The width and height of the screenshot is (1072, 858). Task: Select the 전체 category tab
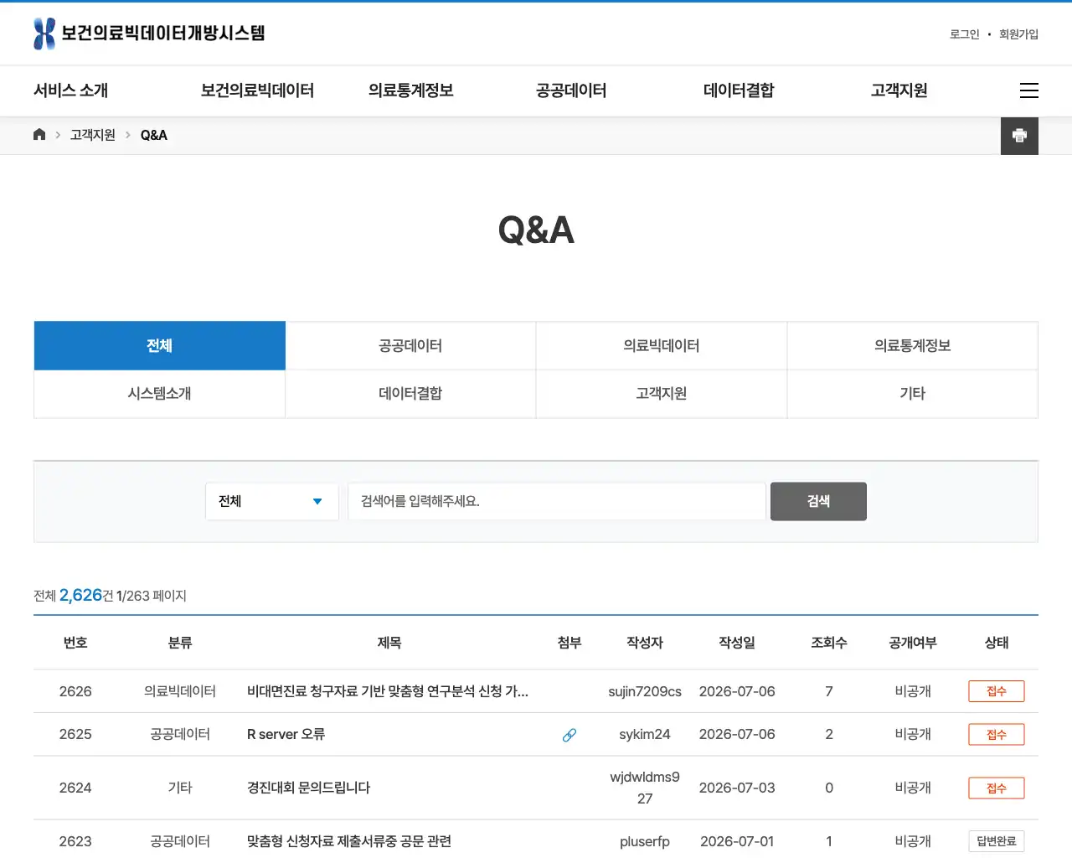(x=160, y=345)
